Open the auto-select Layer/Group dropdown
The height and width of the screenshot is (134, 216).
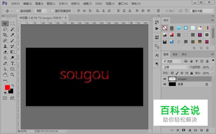pos(41,11)
